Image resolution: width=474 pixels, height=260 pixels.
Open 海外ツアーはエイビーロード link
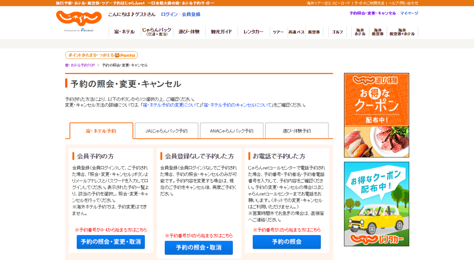(329, 3)
